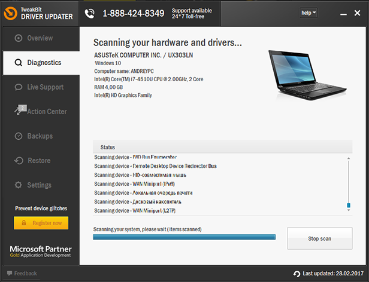
Task: Open the Action Center section
Action: click(x=41, y=112)
